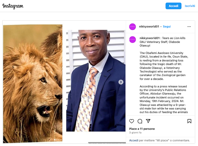Open the three-dot more options menu
This screenshot has width=198, height=146.
[x=189, y=26]
